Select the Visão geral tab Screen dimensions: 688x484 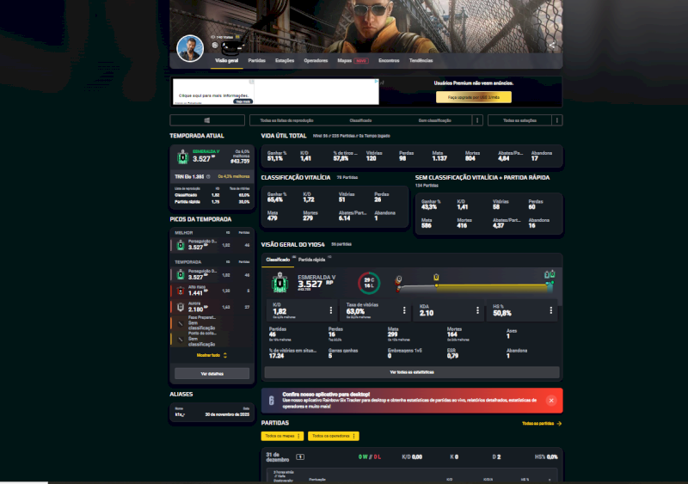point(226,60)
